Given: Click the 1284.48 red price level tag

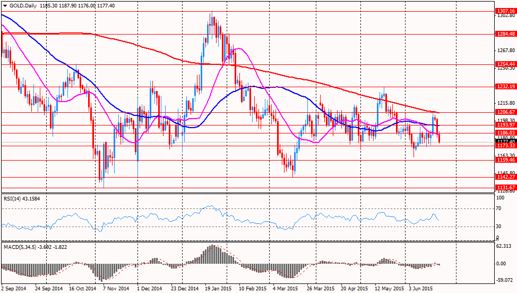Looking at the screenshot, I should tap(506, 34).
